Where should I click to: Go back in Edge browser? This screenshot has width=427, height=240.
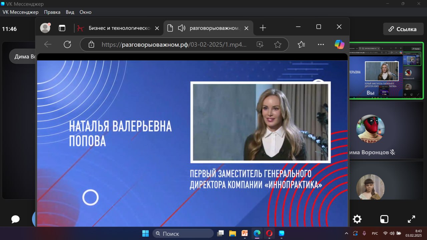coord(48,44)
